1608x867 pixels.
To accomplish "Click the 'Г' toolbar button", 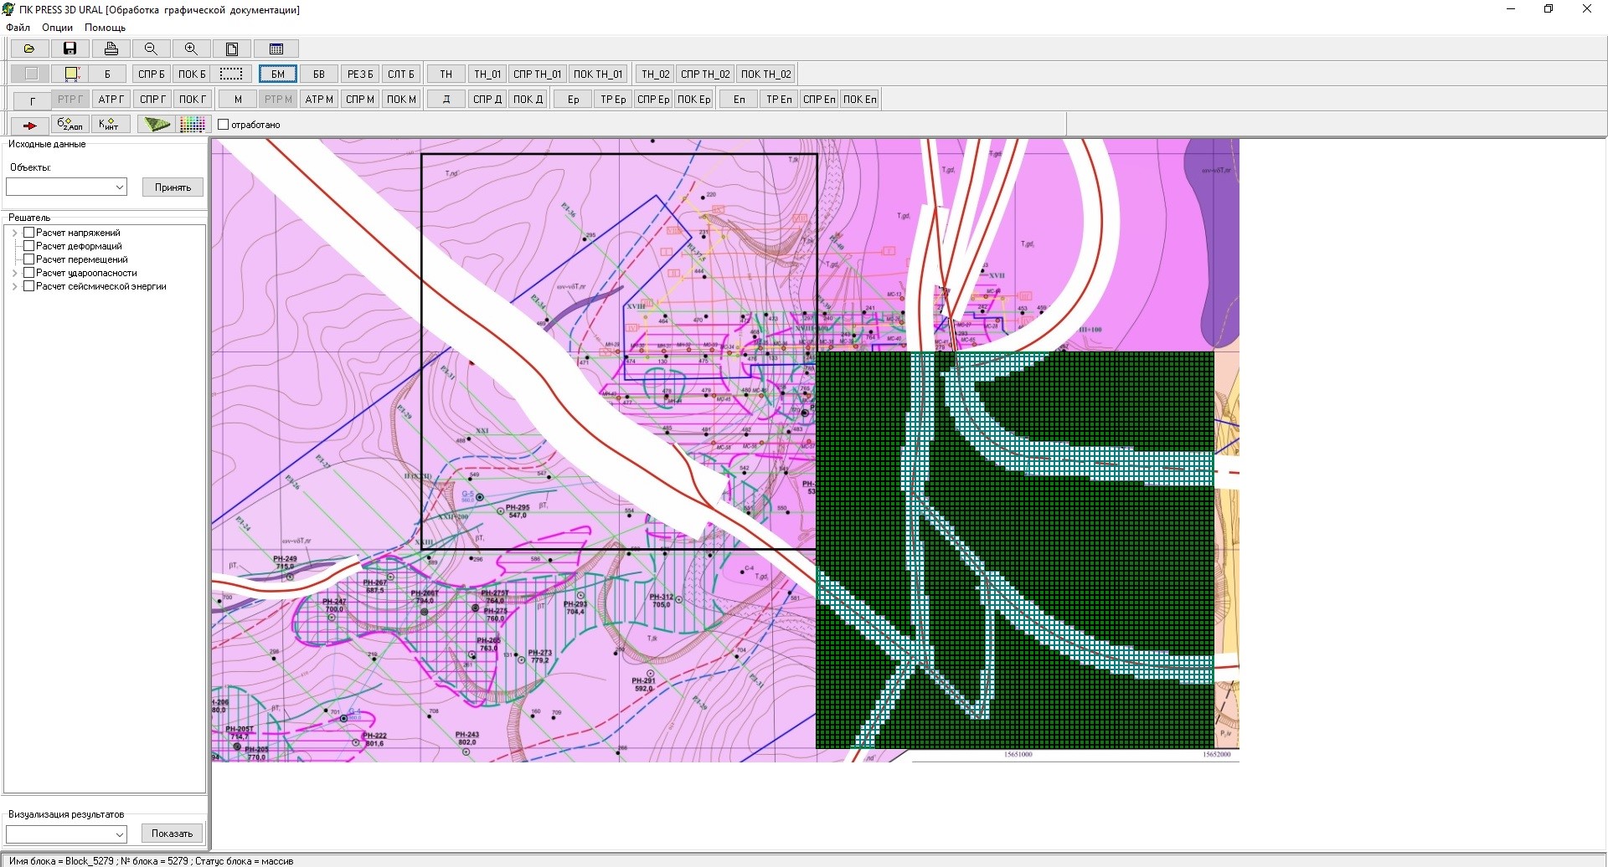I will coord(33,100).
